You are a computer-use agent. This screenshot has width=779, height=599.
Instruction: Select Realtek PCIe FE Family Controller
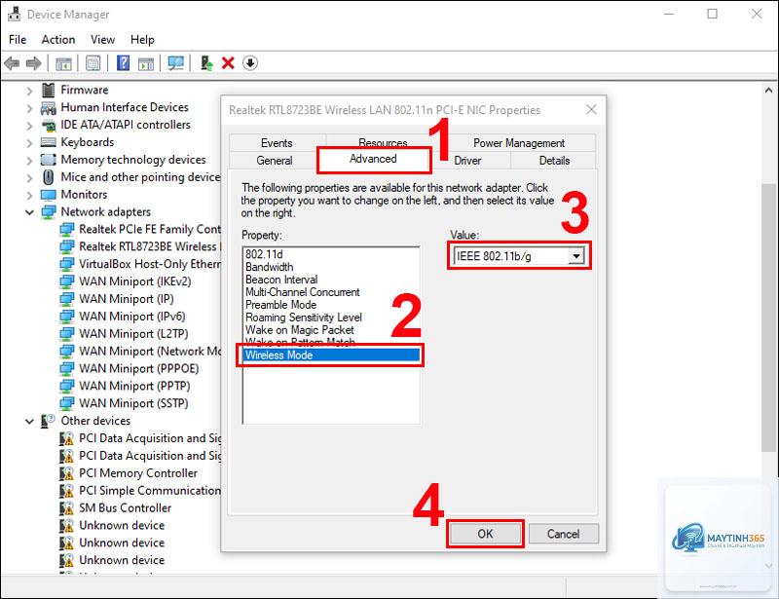pyautogui.click(x=150, y=229)
